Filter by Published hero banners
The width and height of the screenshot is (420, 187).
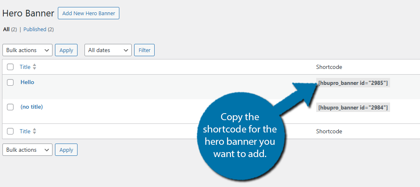(35, 30)
